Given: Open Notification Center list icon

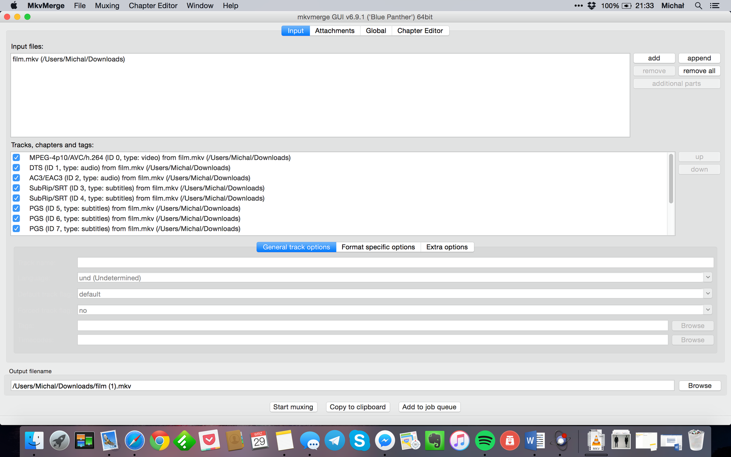Looking at the screenshot, I should tap(715, 6).
